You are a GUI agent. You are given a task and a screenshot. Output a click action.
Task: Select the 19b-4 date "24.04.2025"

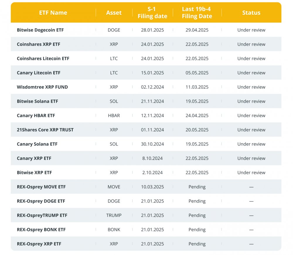pyautogui.click(x=197, y=115)
